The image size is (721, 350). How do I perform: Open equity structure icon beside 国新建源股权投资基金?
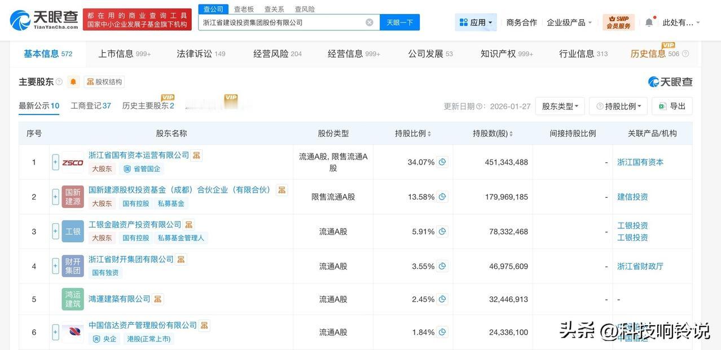click(x=282, y=190)
